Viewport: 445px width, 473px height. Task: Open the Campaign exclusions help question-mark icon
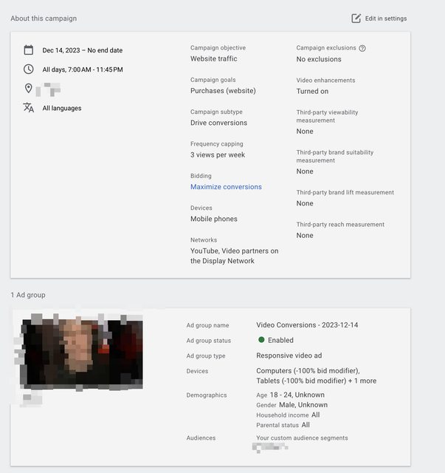tap(362, 48)
